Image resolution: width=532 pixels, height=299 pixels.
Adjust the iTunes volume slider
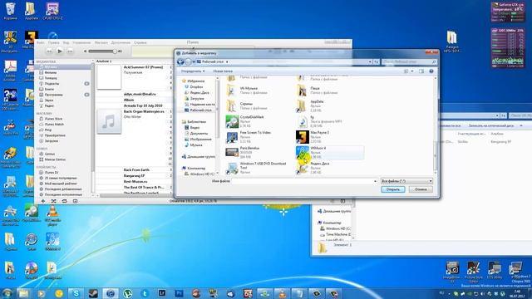pos(103,51)
